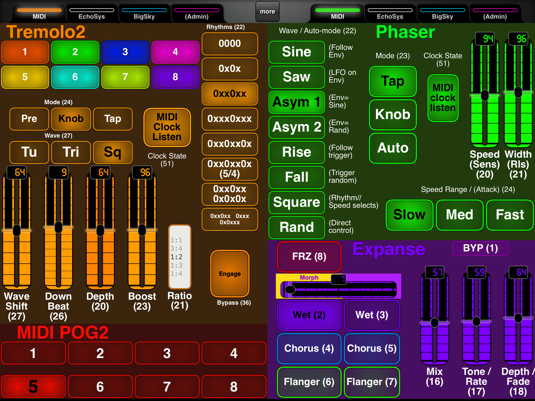The image size is (535, 401).
Task: Select the Phaser Square wave
Action: (x=297, y=202)
